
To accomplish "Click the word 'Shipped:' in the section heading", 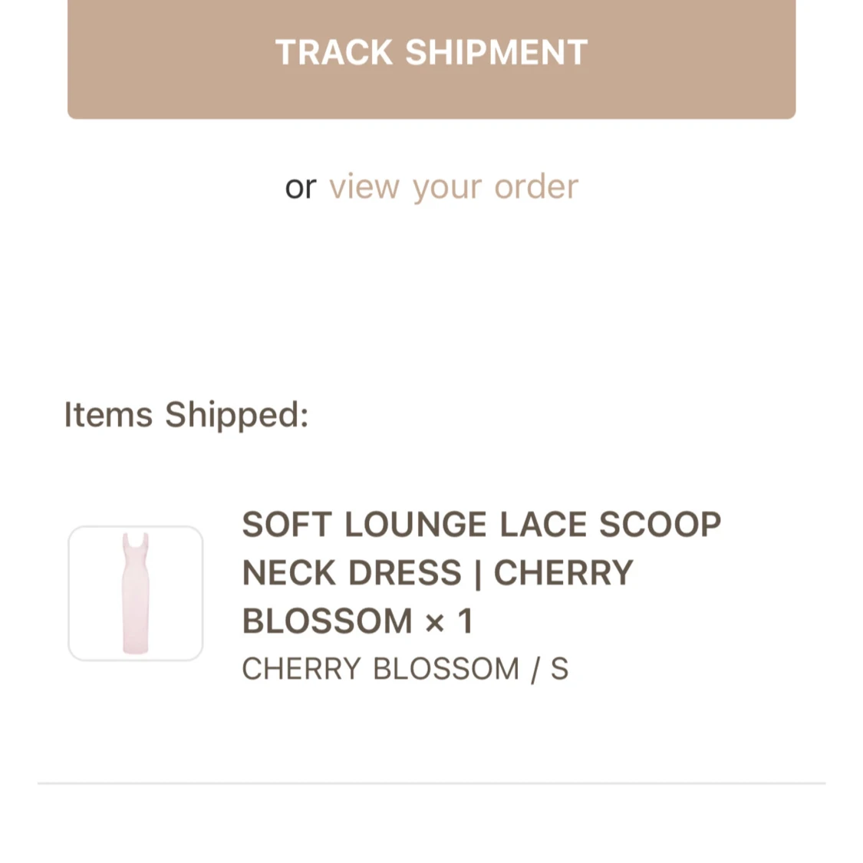I will coord(237,414).
